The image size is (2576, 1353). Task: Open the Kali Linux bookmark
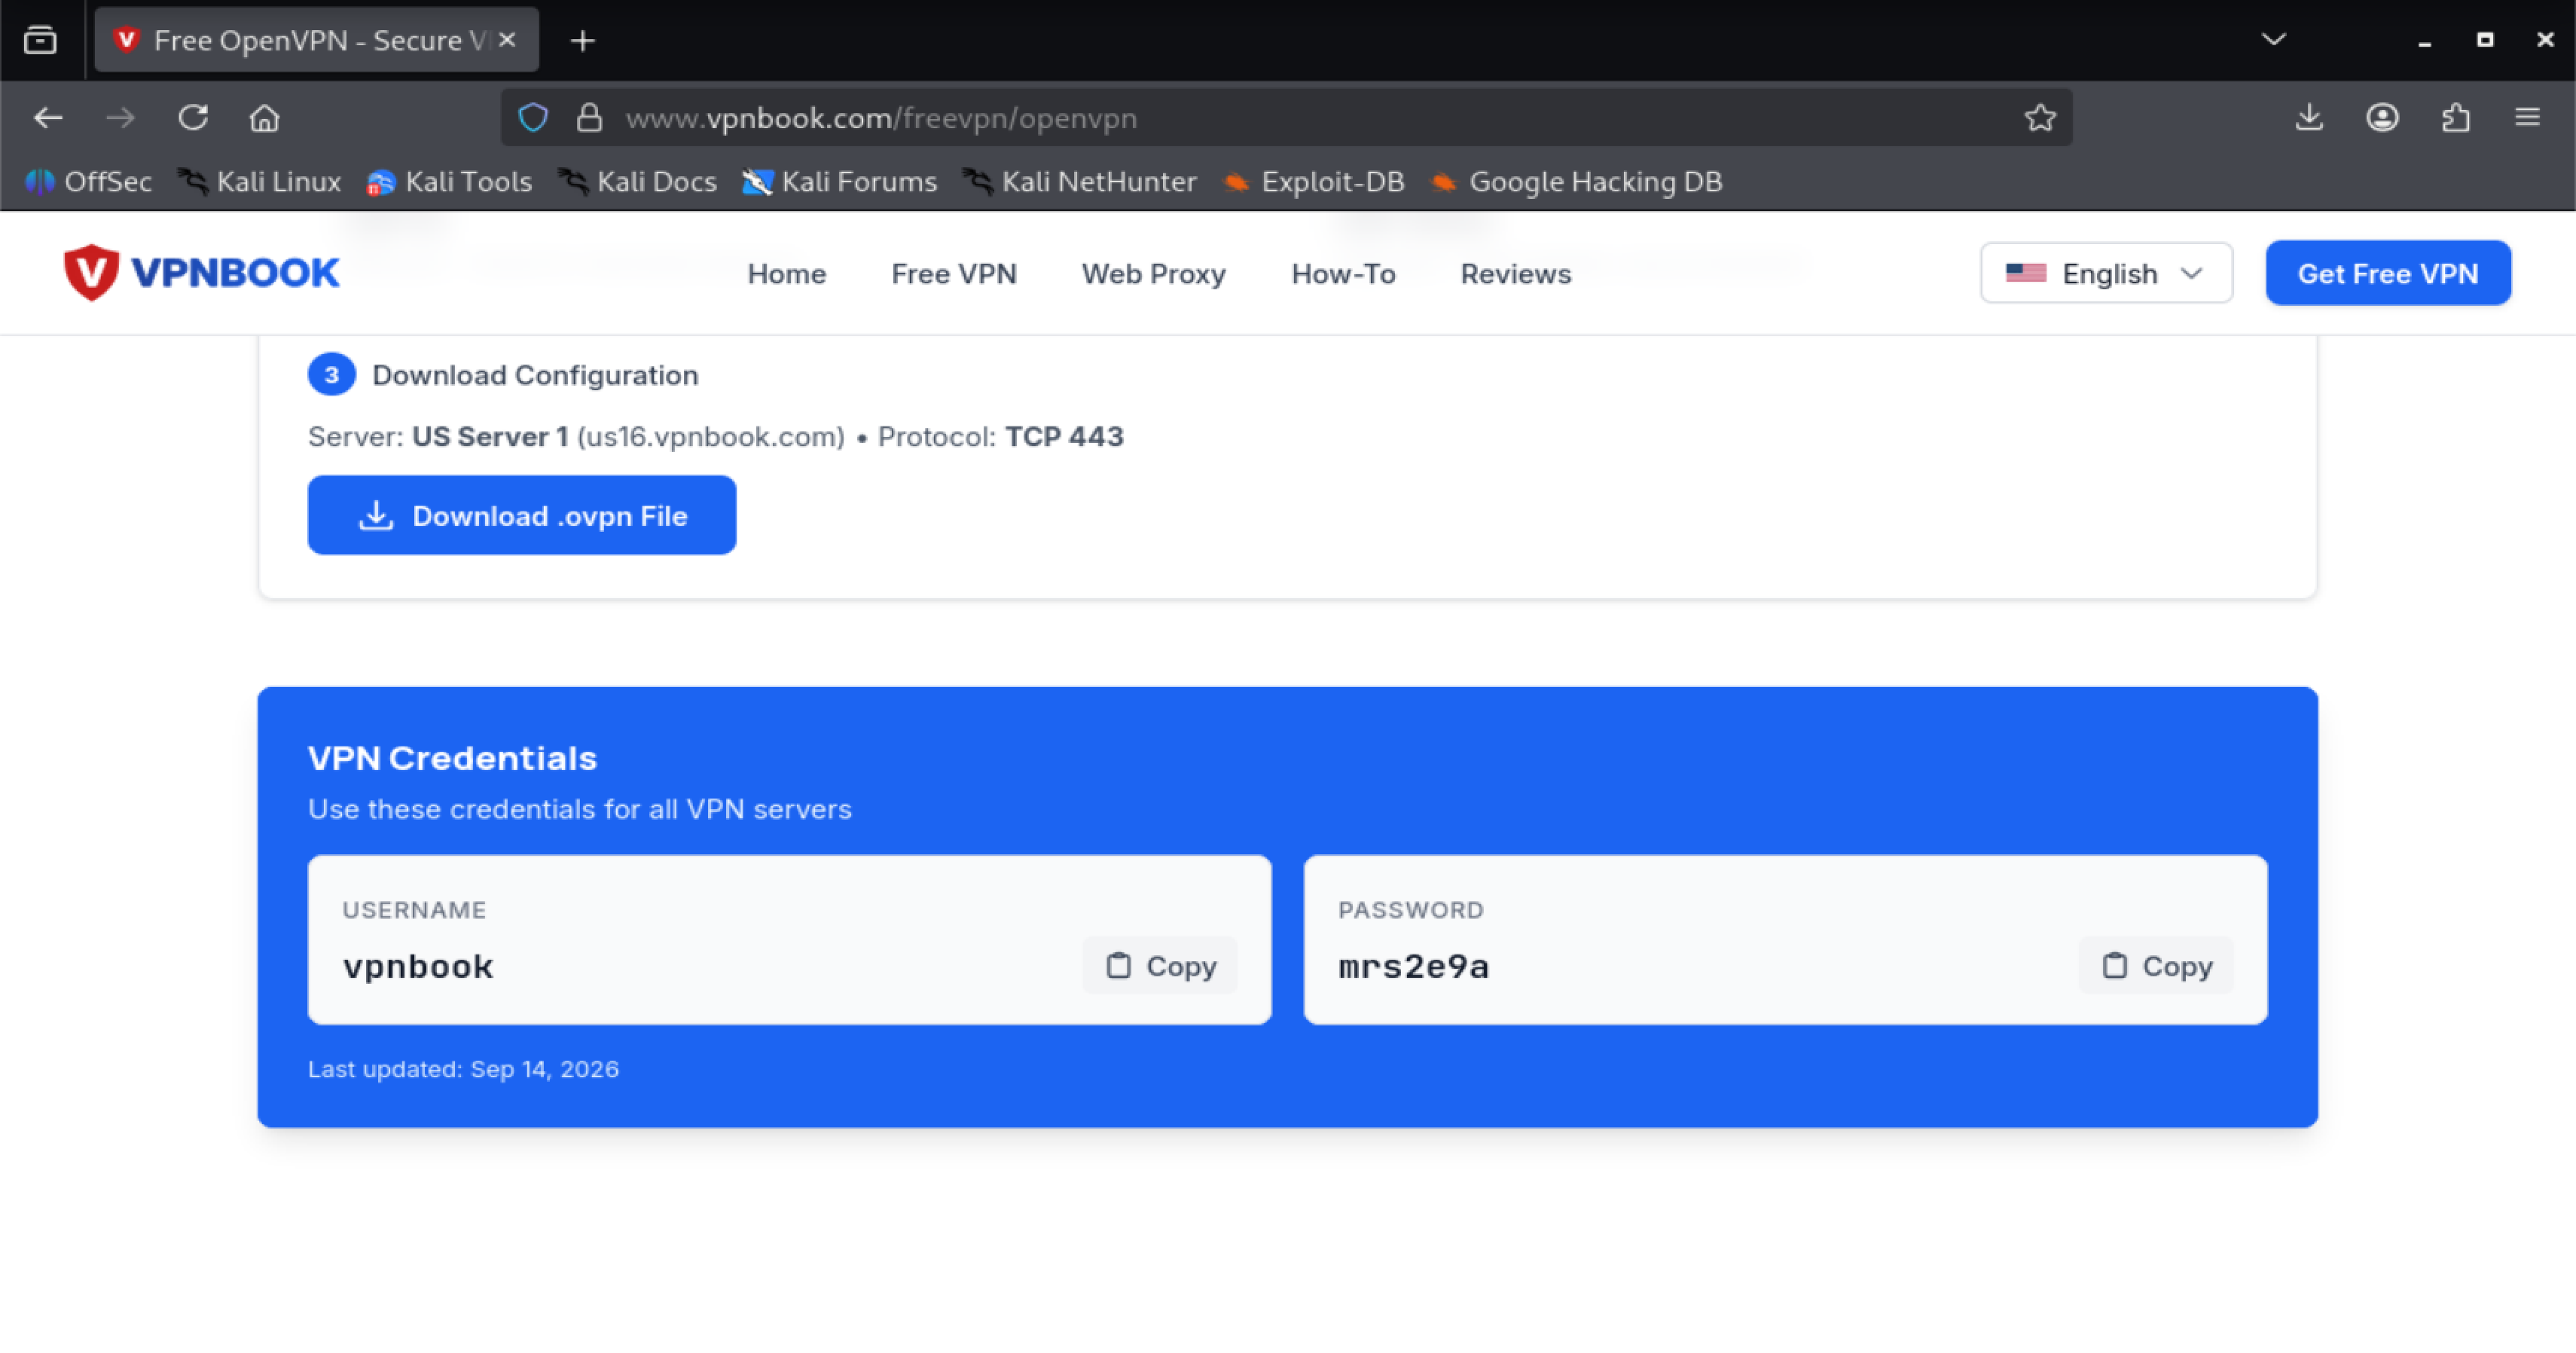[x=260, y=182]
